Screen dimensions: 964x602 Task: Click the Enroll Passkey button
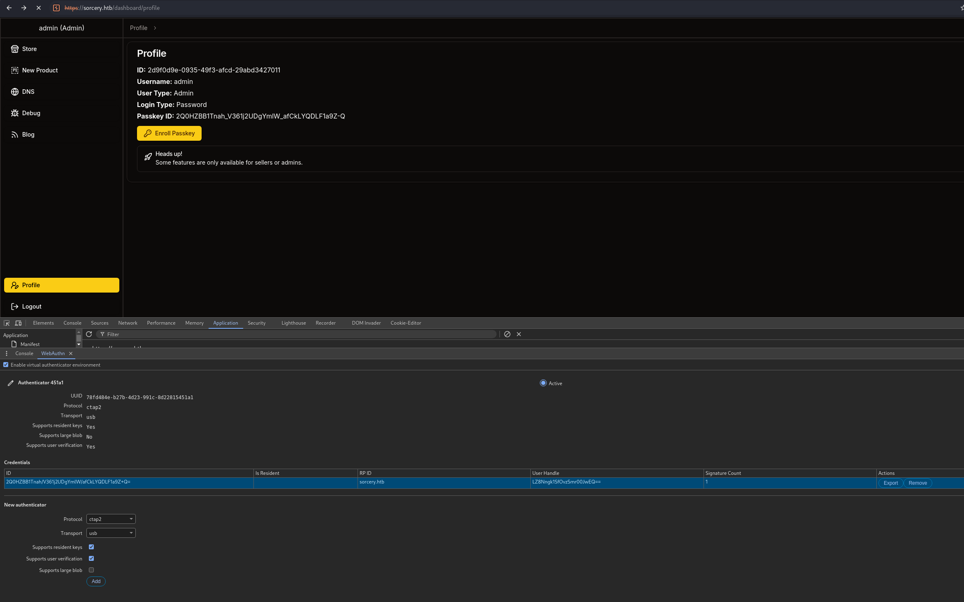point(169,133)
